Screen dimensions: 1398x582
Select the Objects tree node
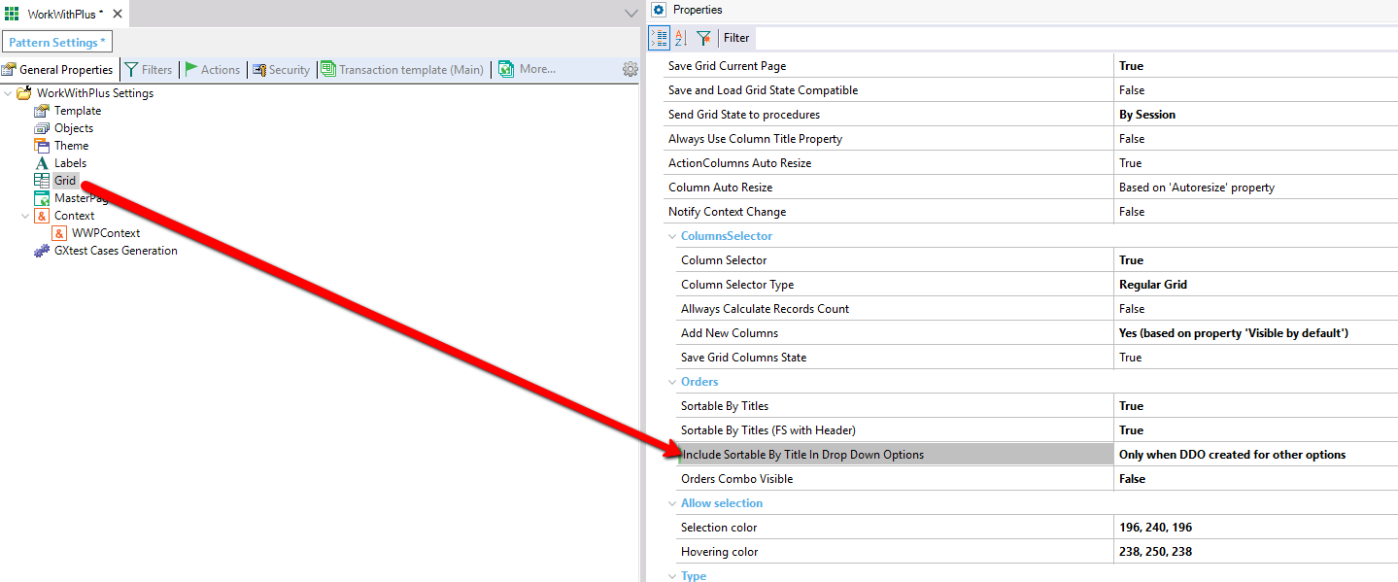tap(74, 128)
